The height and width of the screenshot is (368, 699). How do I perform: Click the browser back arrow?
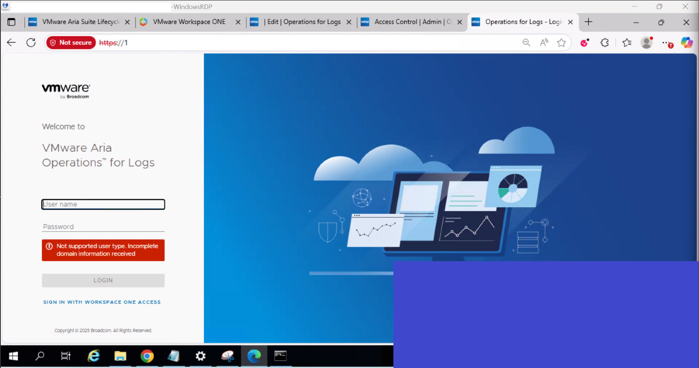click(x=11, y=43)
